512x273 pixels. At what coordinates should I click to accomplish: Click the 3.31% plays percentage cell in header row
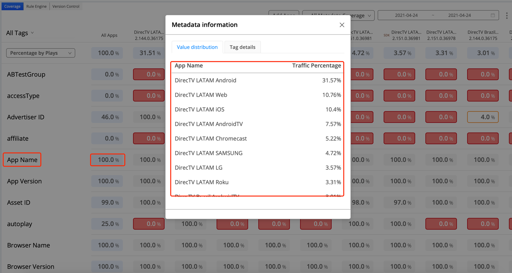tap(441, 53)
